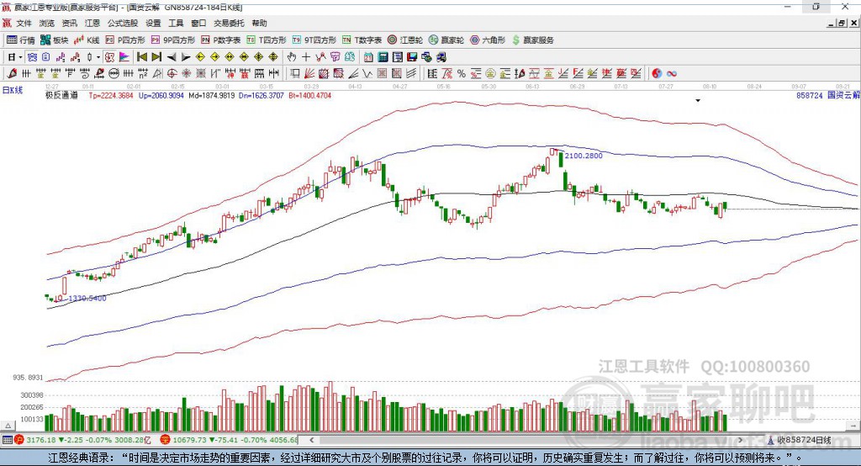Click the up-triangle expander beside volume pane
This screenshot has height=466, width=861.
(x=8, y=426)
